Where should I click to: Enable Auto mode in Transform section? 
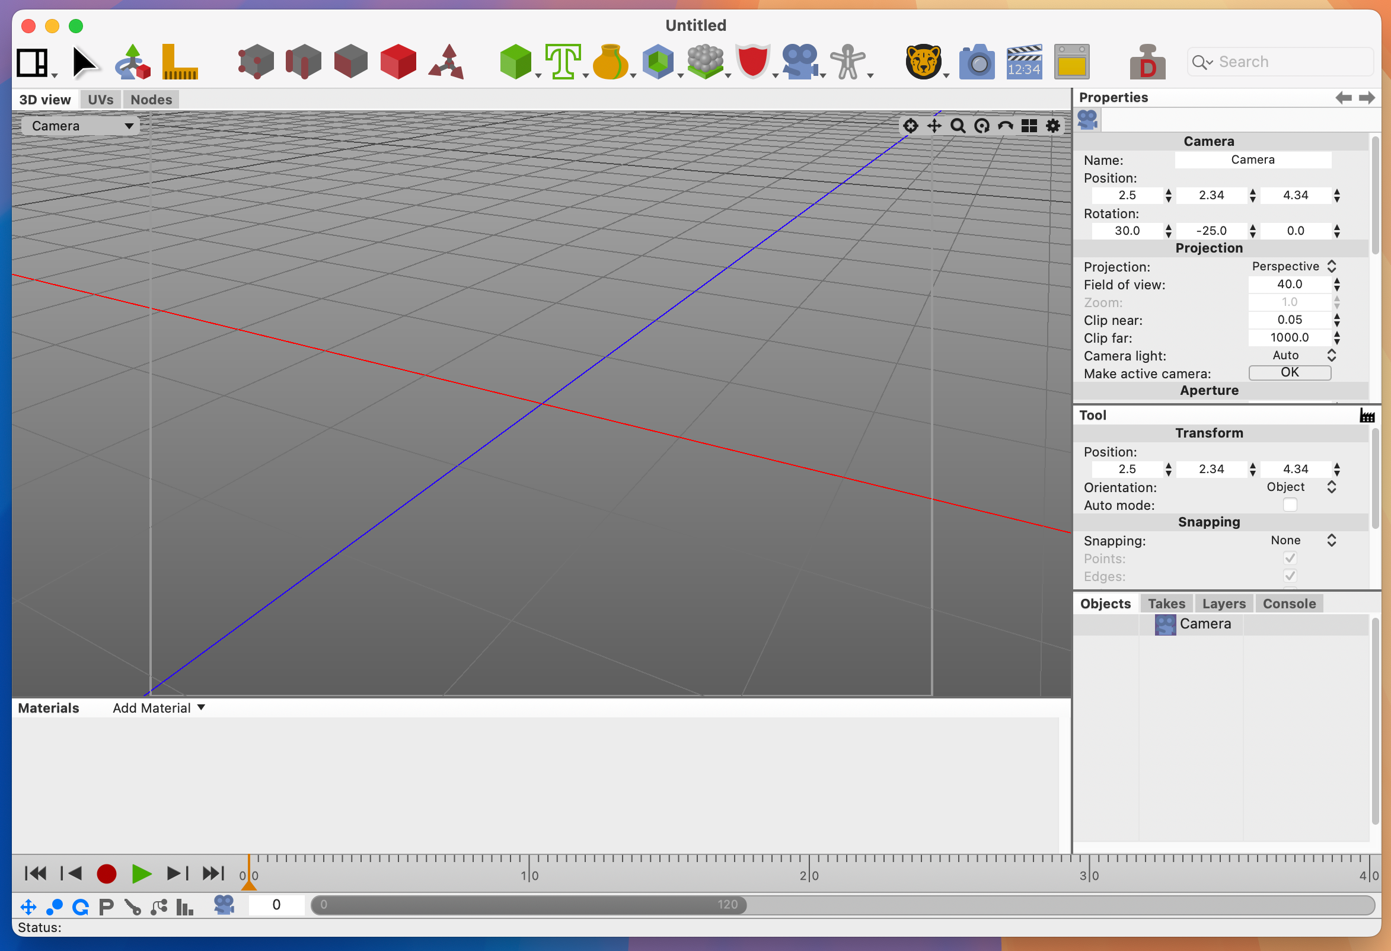click(x=1290, y=505)
